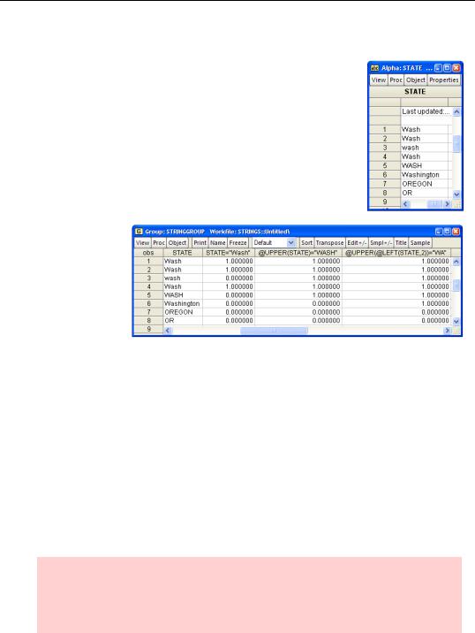
Task: Click scroll left arrow in Group window
Action: 168,331
